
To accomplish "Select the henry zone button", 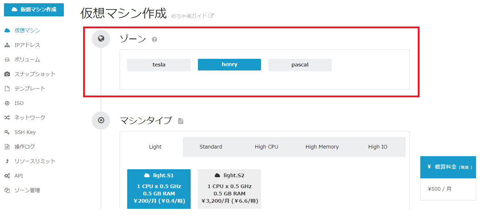I will click(229, 65).
